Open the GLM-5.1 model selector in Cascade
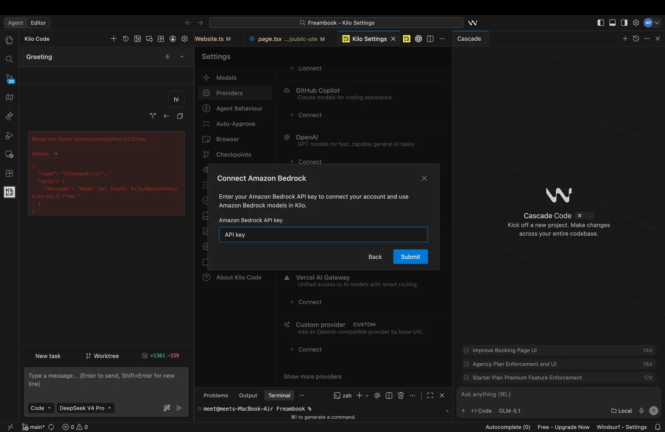The image size is (665, 432). (510, 411)
